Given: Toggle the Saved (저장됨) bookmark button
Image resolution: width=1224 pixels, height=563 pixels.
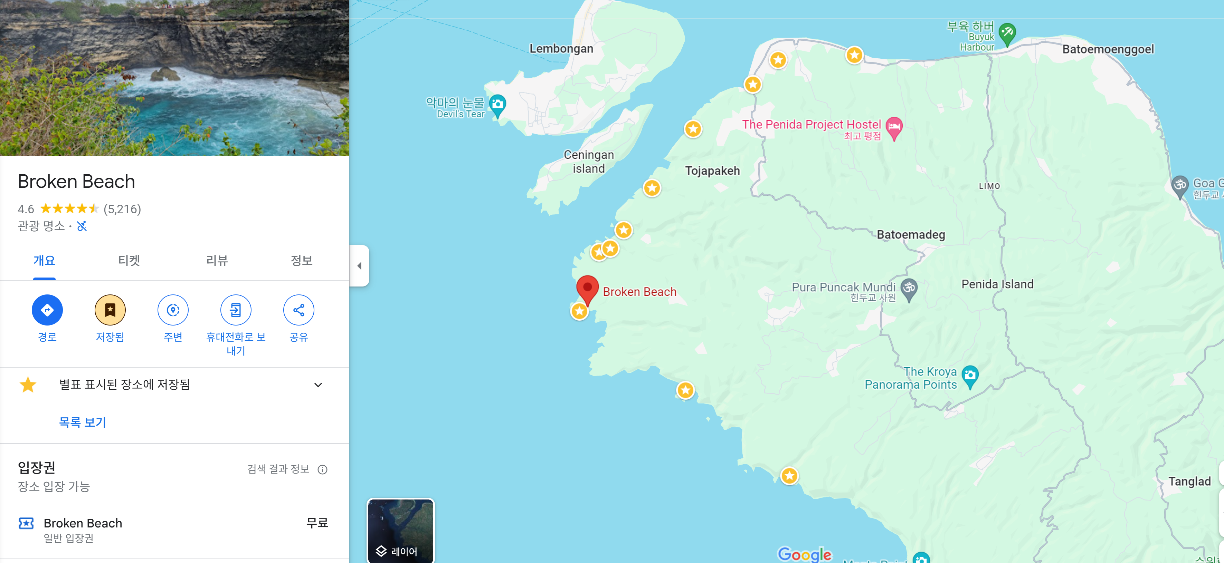Looking at the screenshot, I should [110, 310].
